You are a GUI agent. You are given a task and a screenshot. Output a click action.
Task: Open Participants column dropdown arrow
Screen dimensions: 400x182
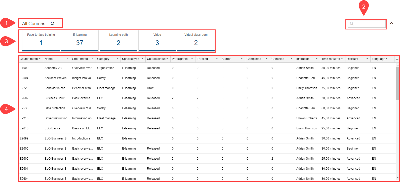(x=192, y=59)
